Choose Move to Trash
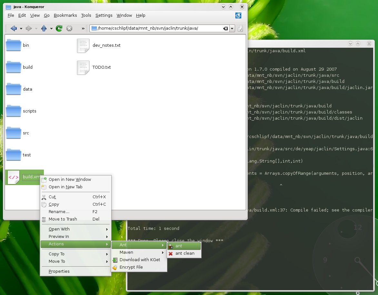Image resolution: width=378 pixels, height=295 pixels. (x=75, y=219)
